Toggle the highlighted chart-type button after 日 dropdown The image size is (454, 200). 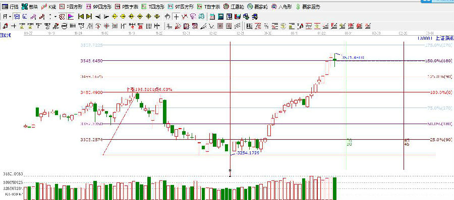(17, 16)
